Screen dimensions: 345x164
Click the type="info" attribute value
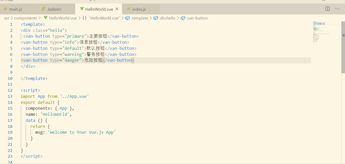[69, 42]
